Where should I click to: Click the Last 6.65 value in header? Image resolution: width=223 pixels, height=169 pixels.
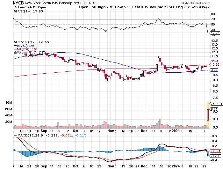(x=140, y=7)
